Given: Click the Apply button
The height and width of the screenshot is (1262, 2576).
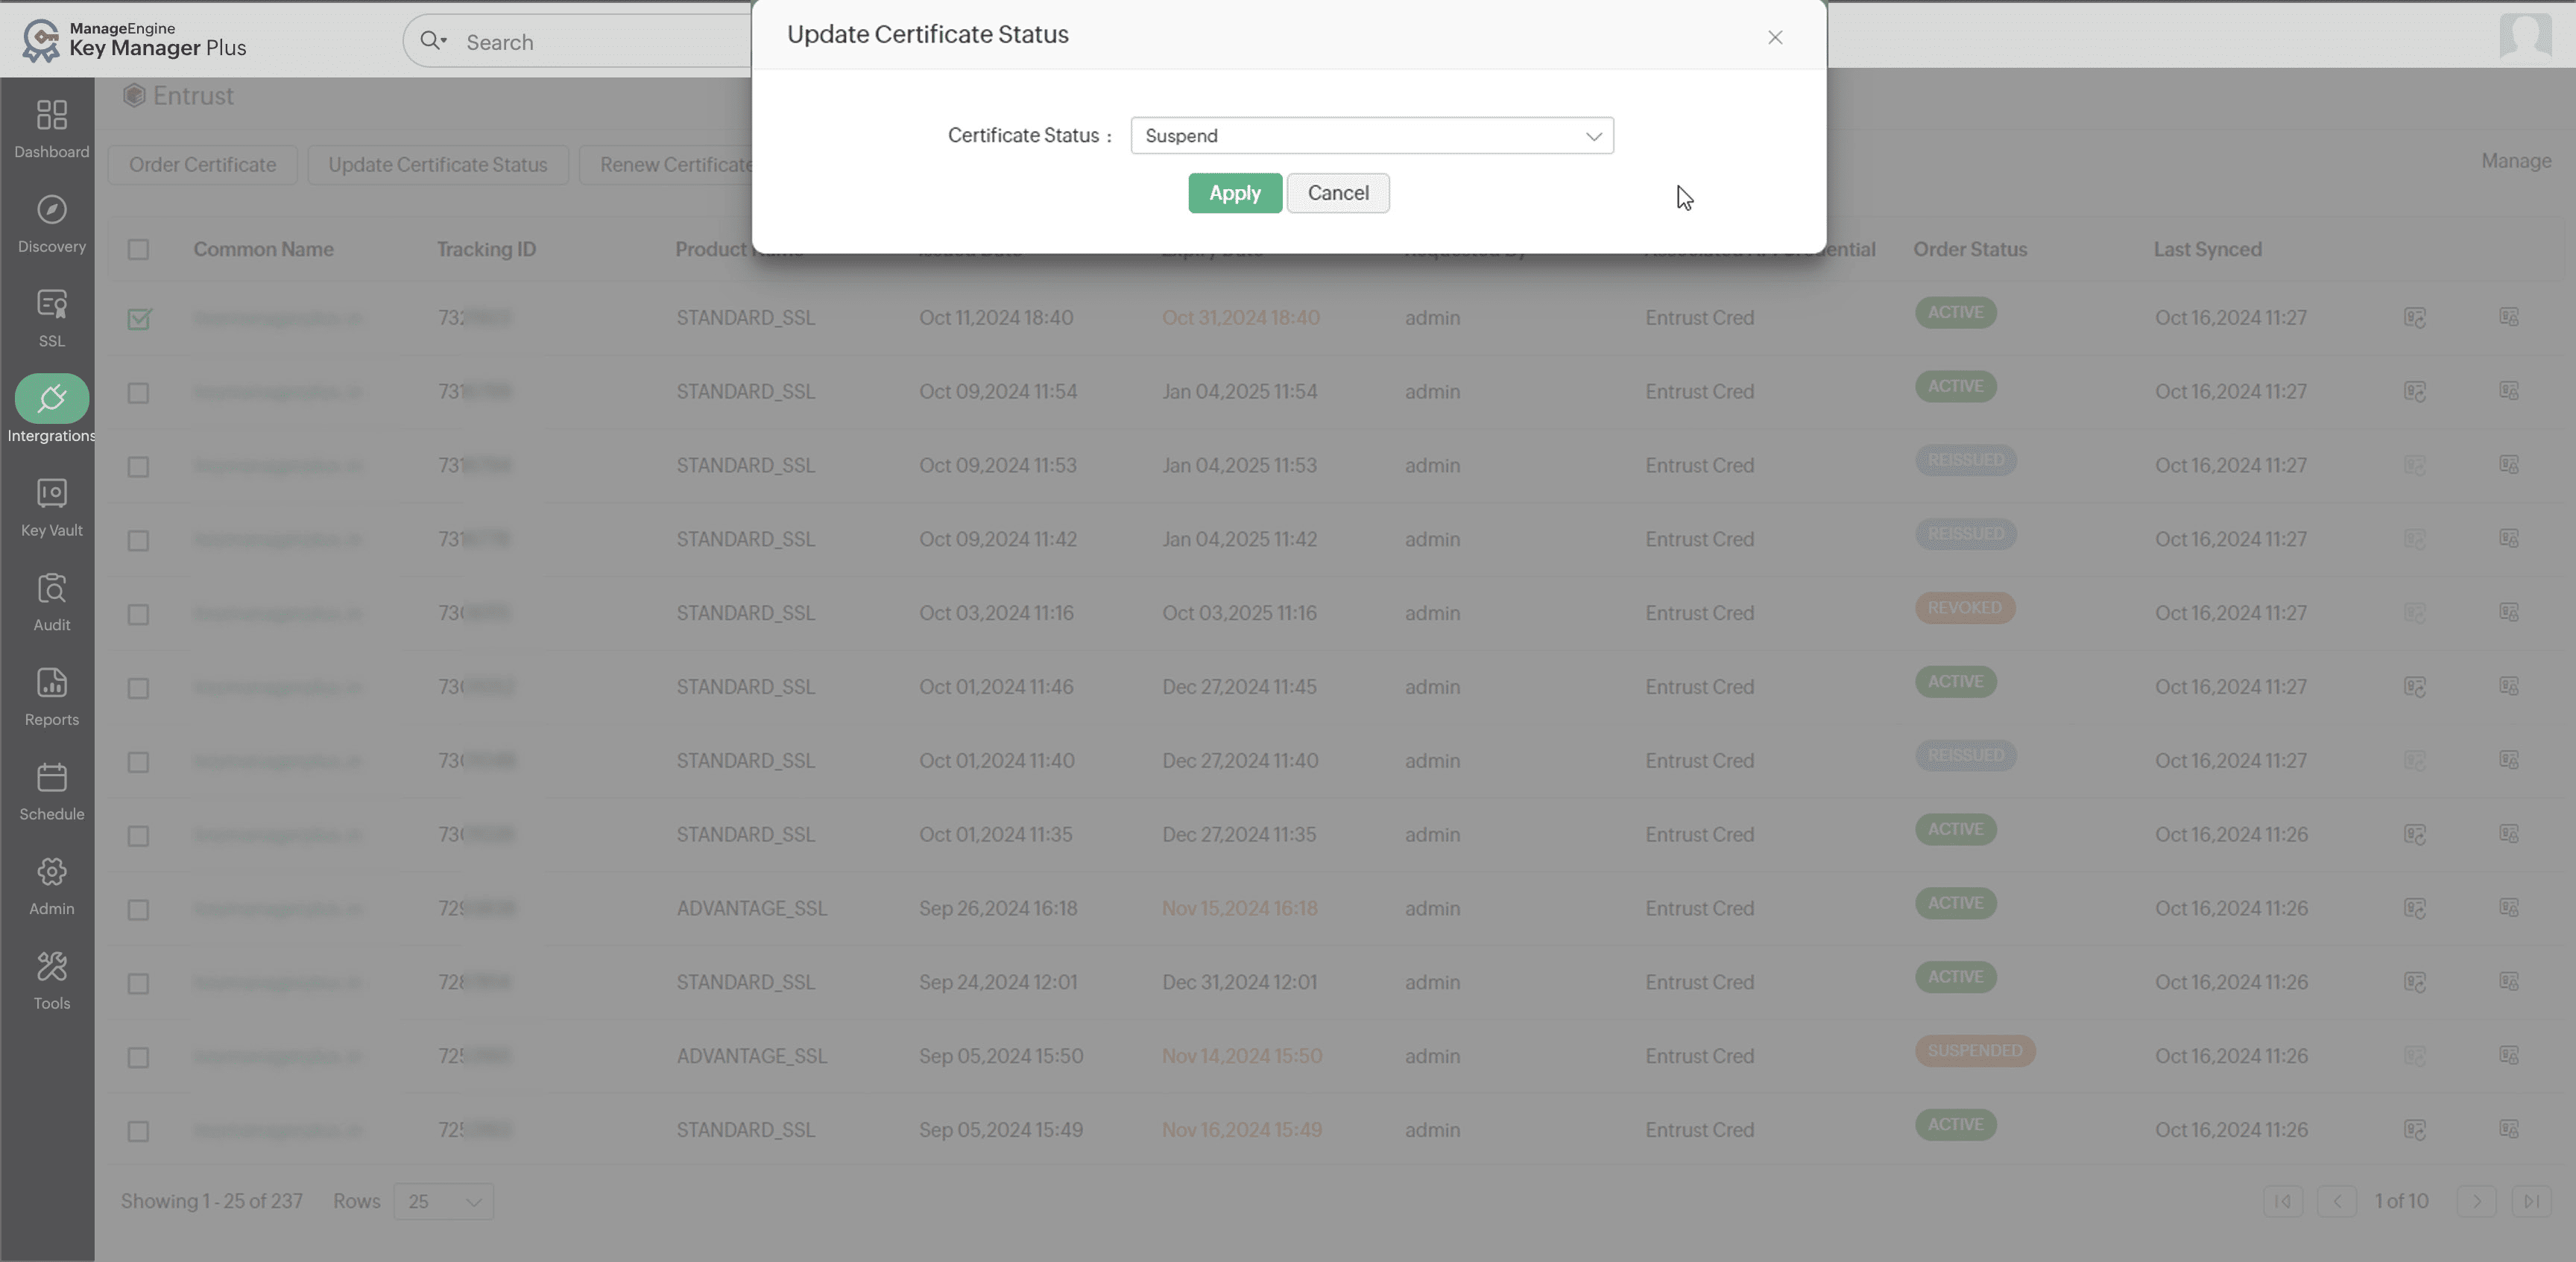Looking at the screenshot, I should 1235,193.
